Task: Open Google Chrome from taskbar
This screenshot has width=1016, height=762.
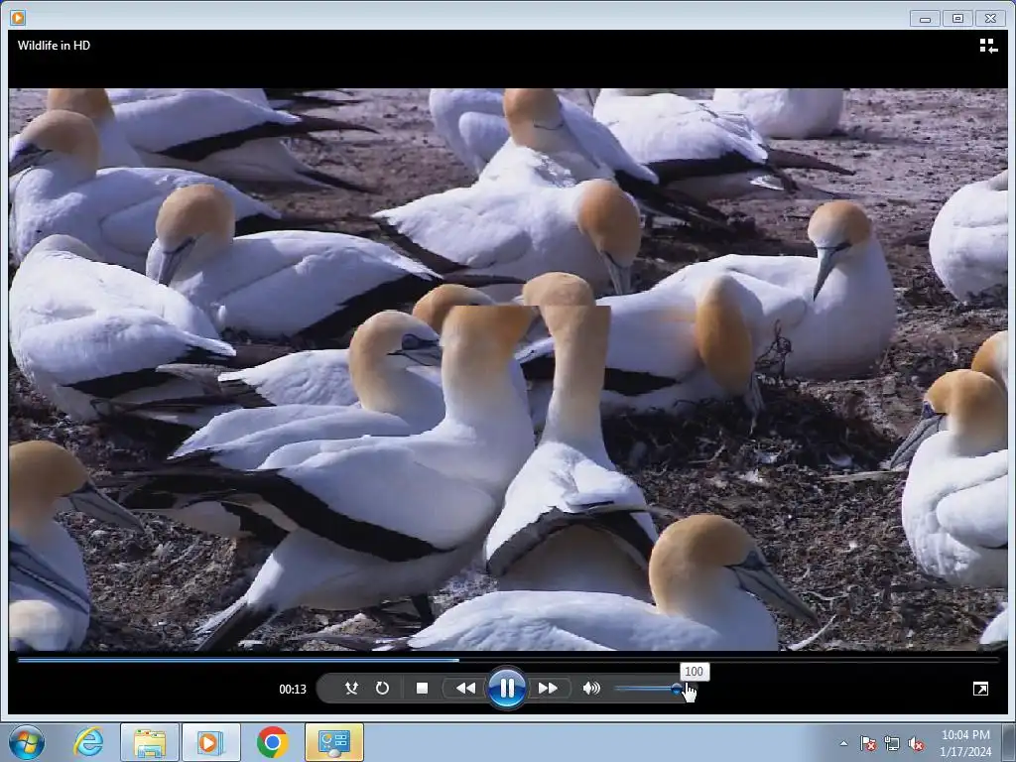Action: [272, 742]
